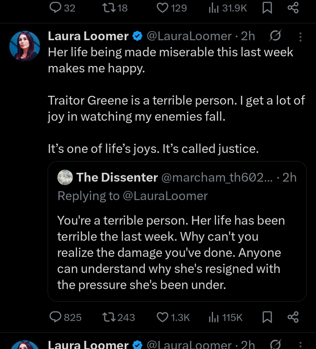Open the three-dot more menu on the tweet
Image resolution: width=316 pixels, height=349 pixels.
(x=300, y=37)
